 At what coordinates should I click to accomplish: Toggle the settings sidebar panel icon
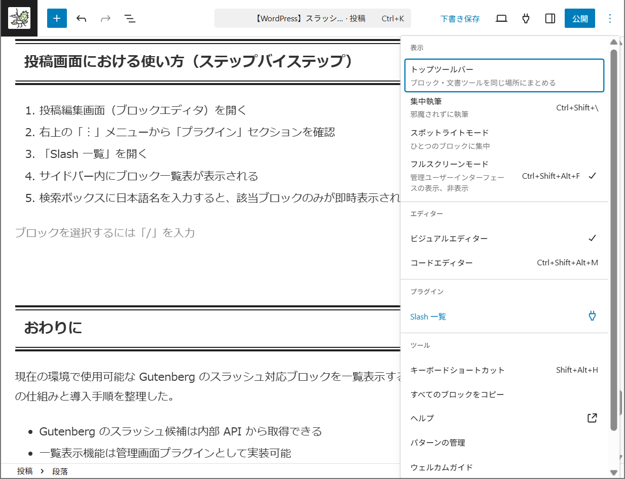coord(550,19)
